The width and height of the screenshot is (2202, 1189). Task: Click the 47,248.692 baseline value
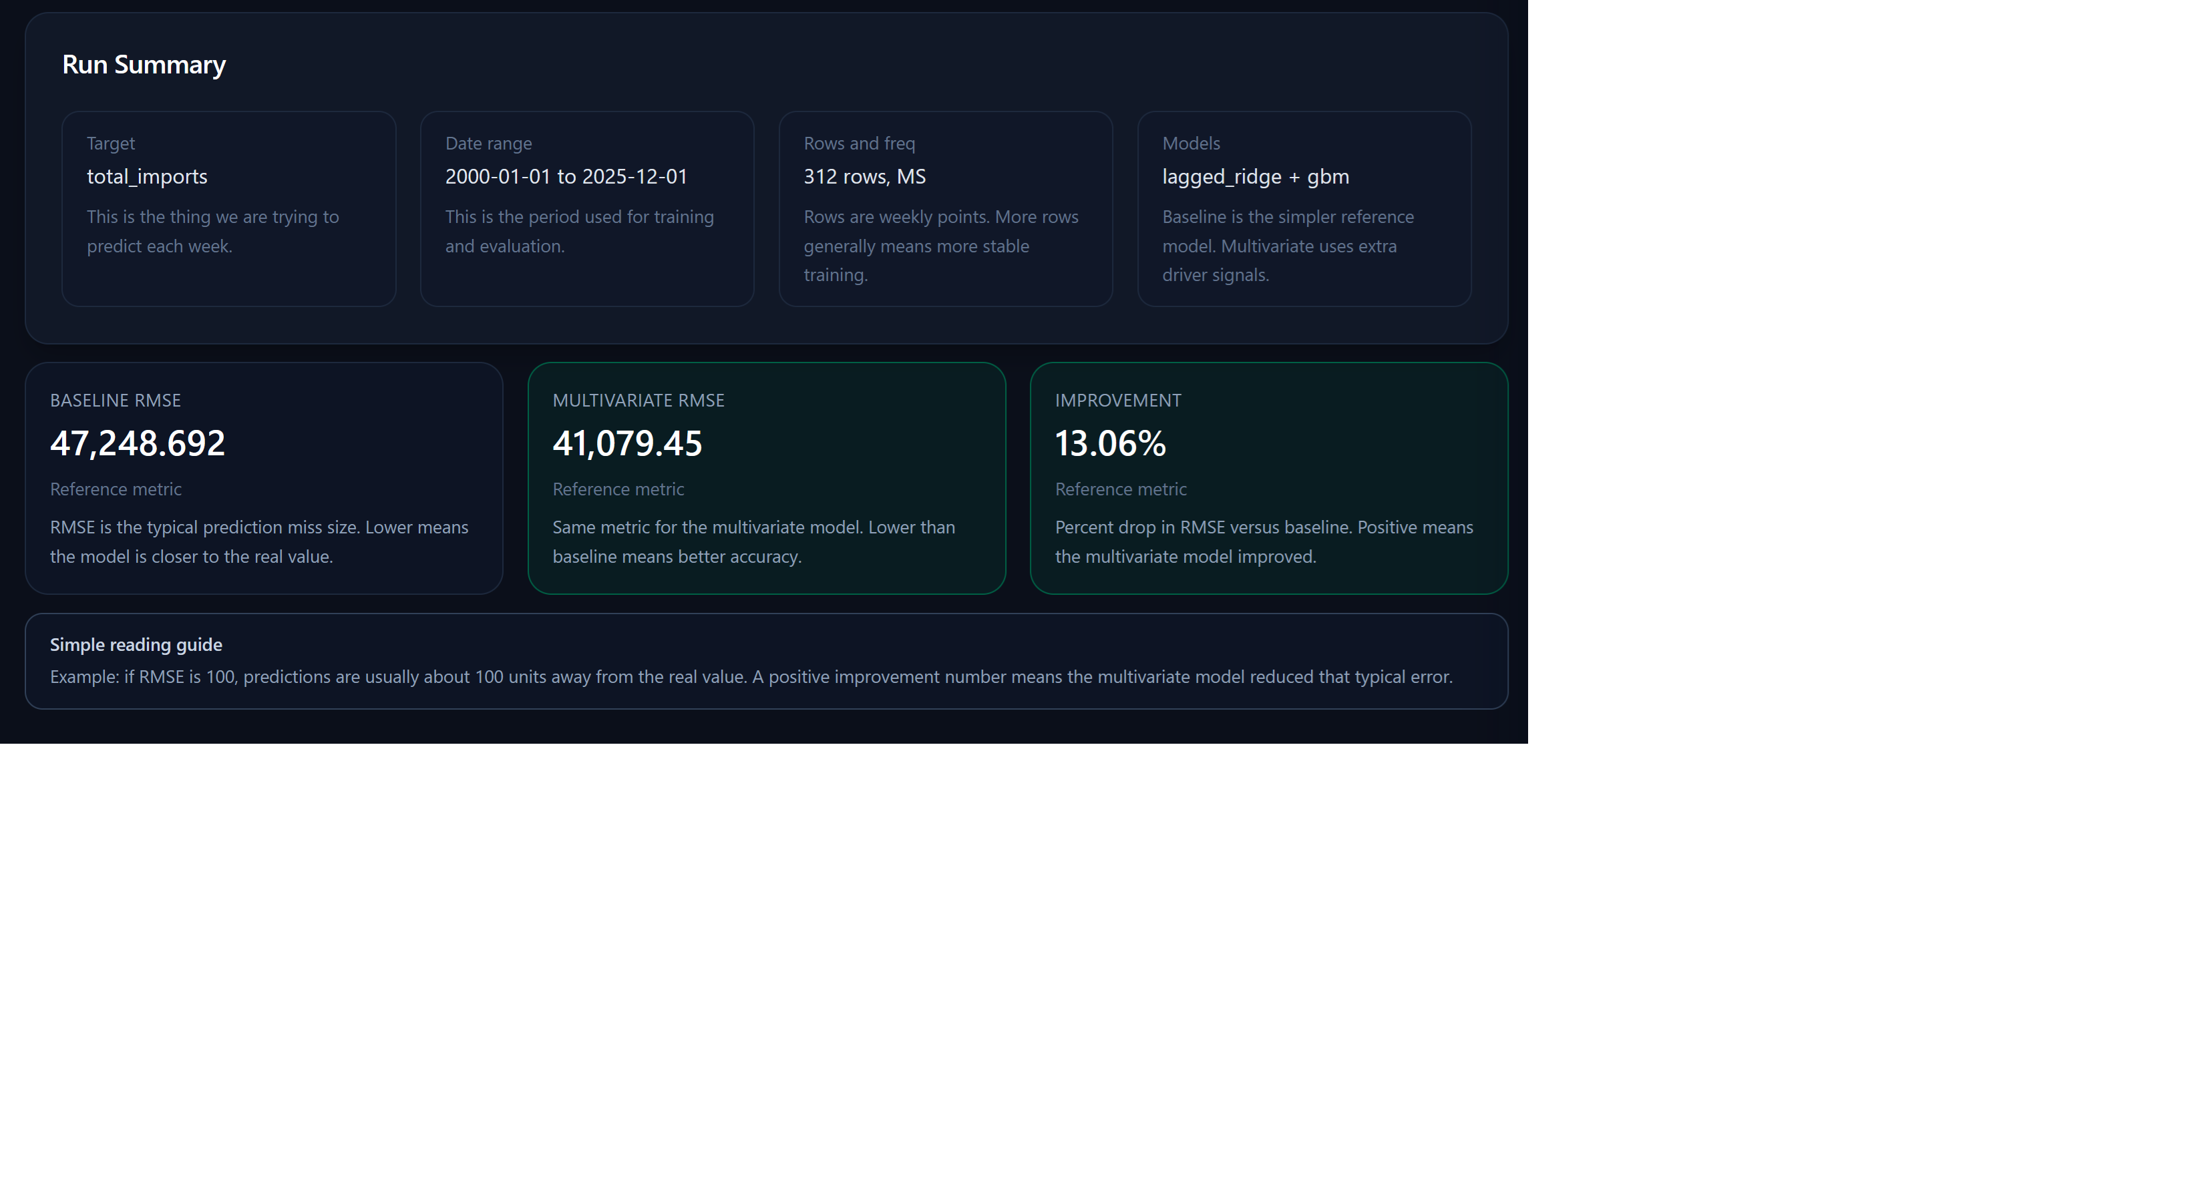coord(138,443)
